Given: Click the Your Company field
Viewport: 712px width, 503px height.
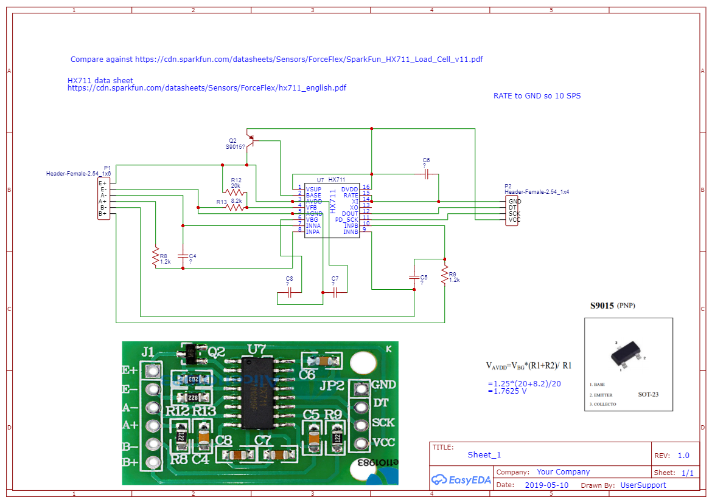Looking at the screenshot, I should tap(563, 472).
